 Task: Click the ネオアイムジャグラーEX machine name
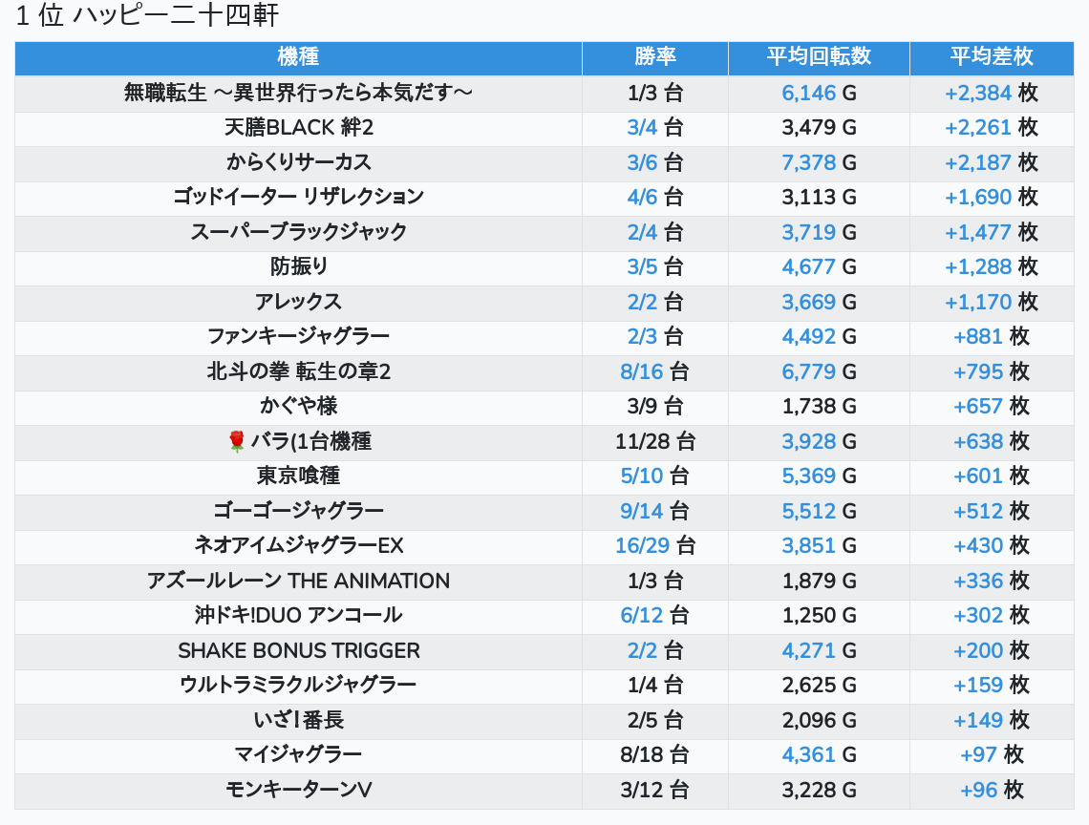pyautogui.click(x=298, y=545)
